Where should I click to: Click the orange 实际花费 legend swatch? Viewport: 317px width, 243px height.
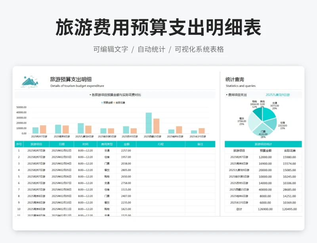pos(114,103)
